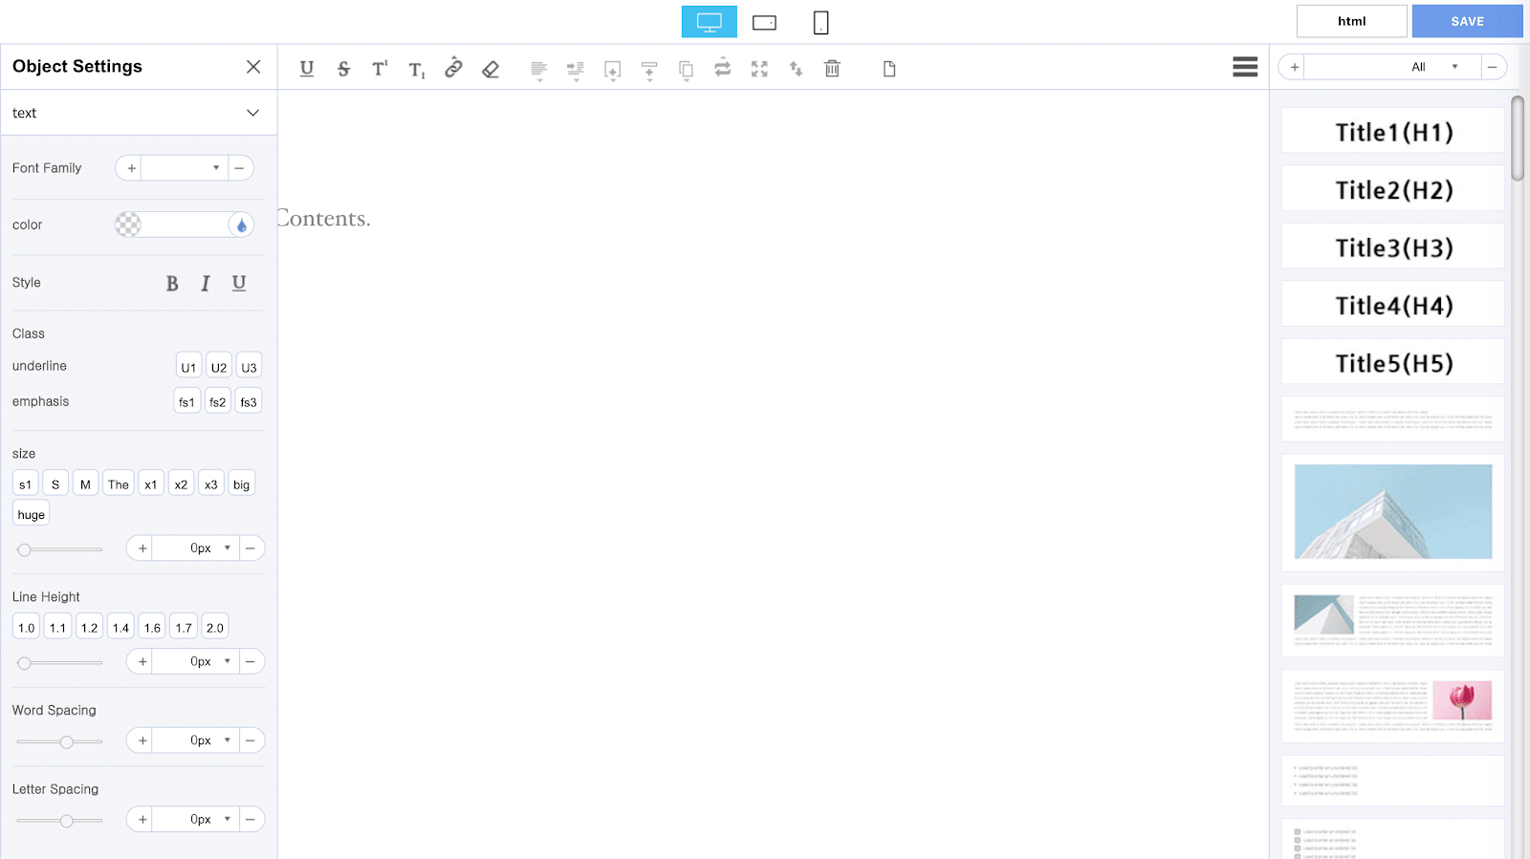Click the size slider handle
The width and height of the screenshot is (1530, 859).
coord(25,549)
